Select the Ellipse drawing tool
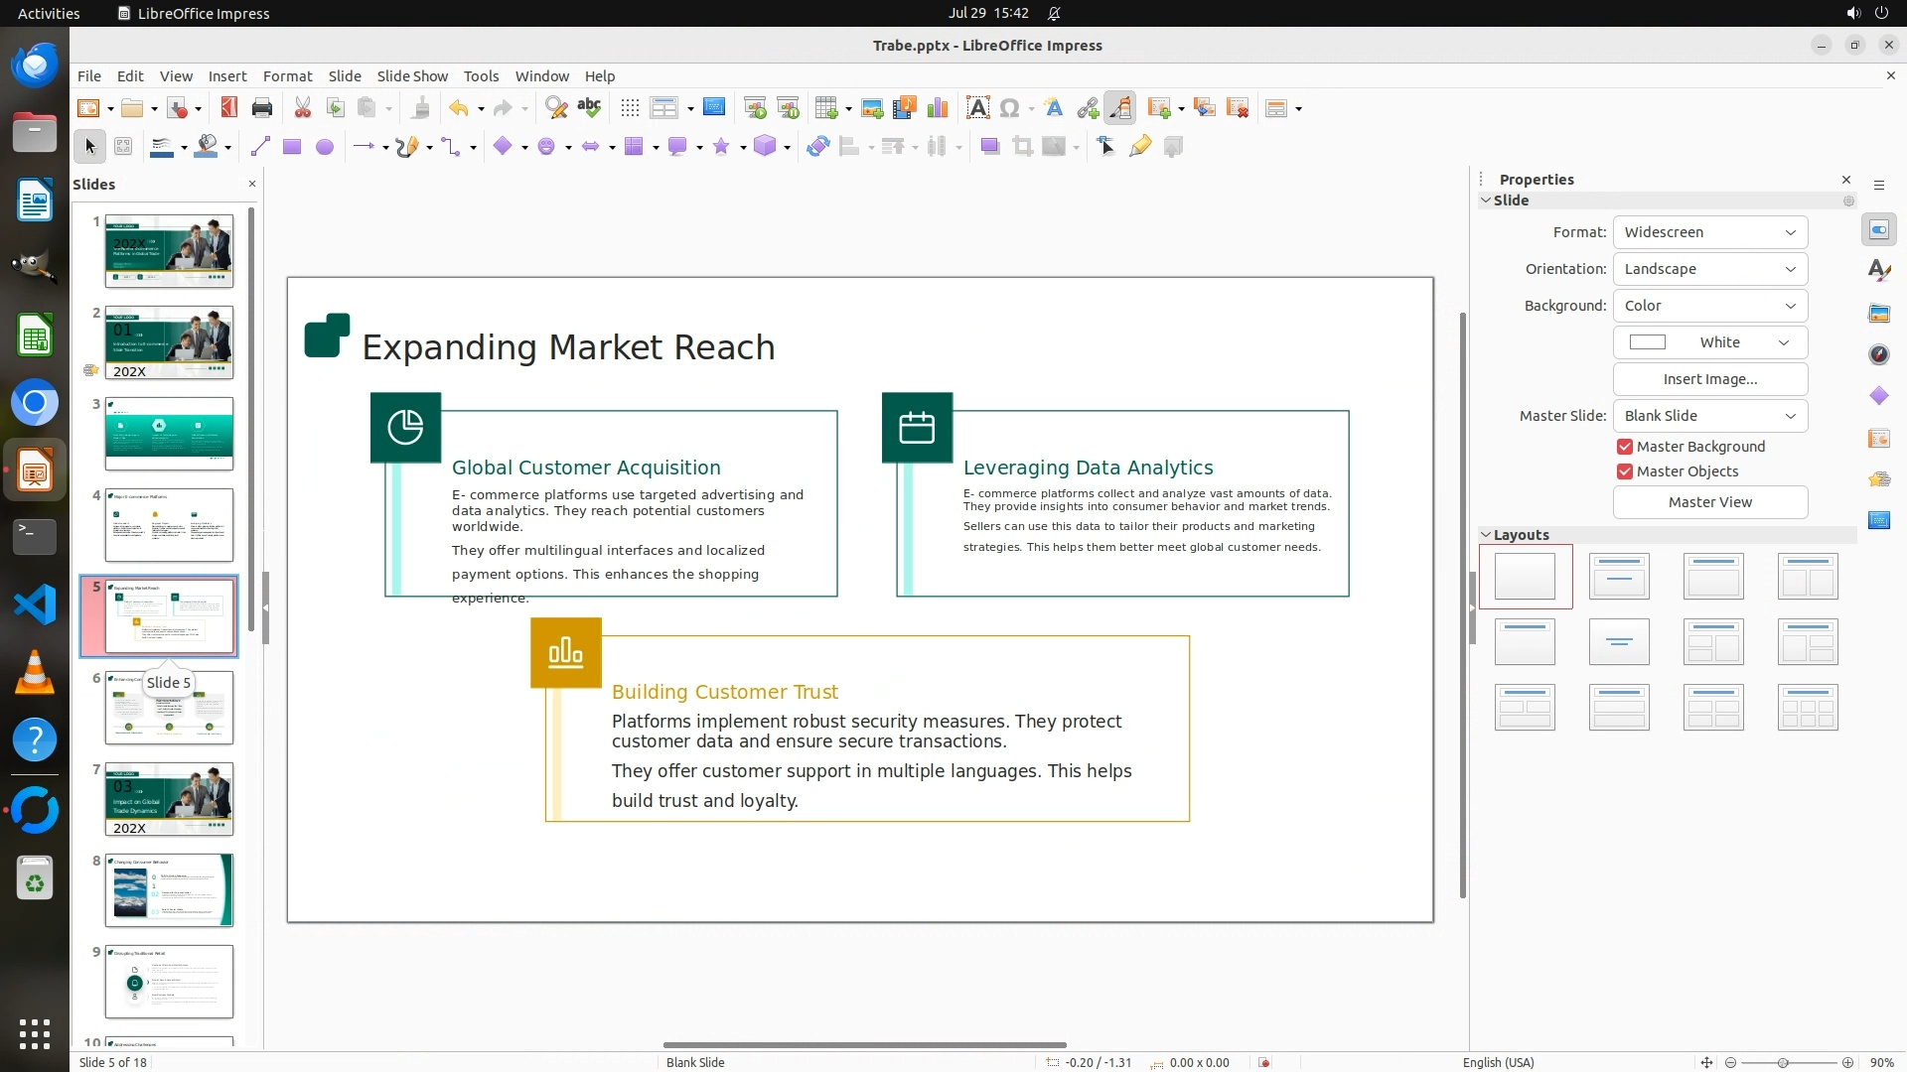The image size is (1907, 1072). 324,147
